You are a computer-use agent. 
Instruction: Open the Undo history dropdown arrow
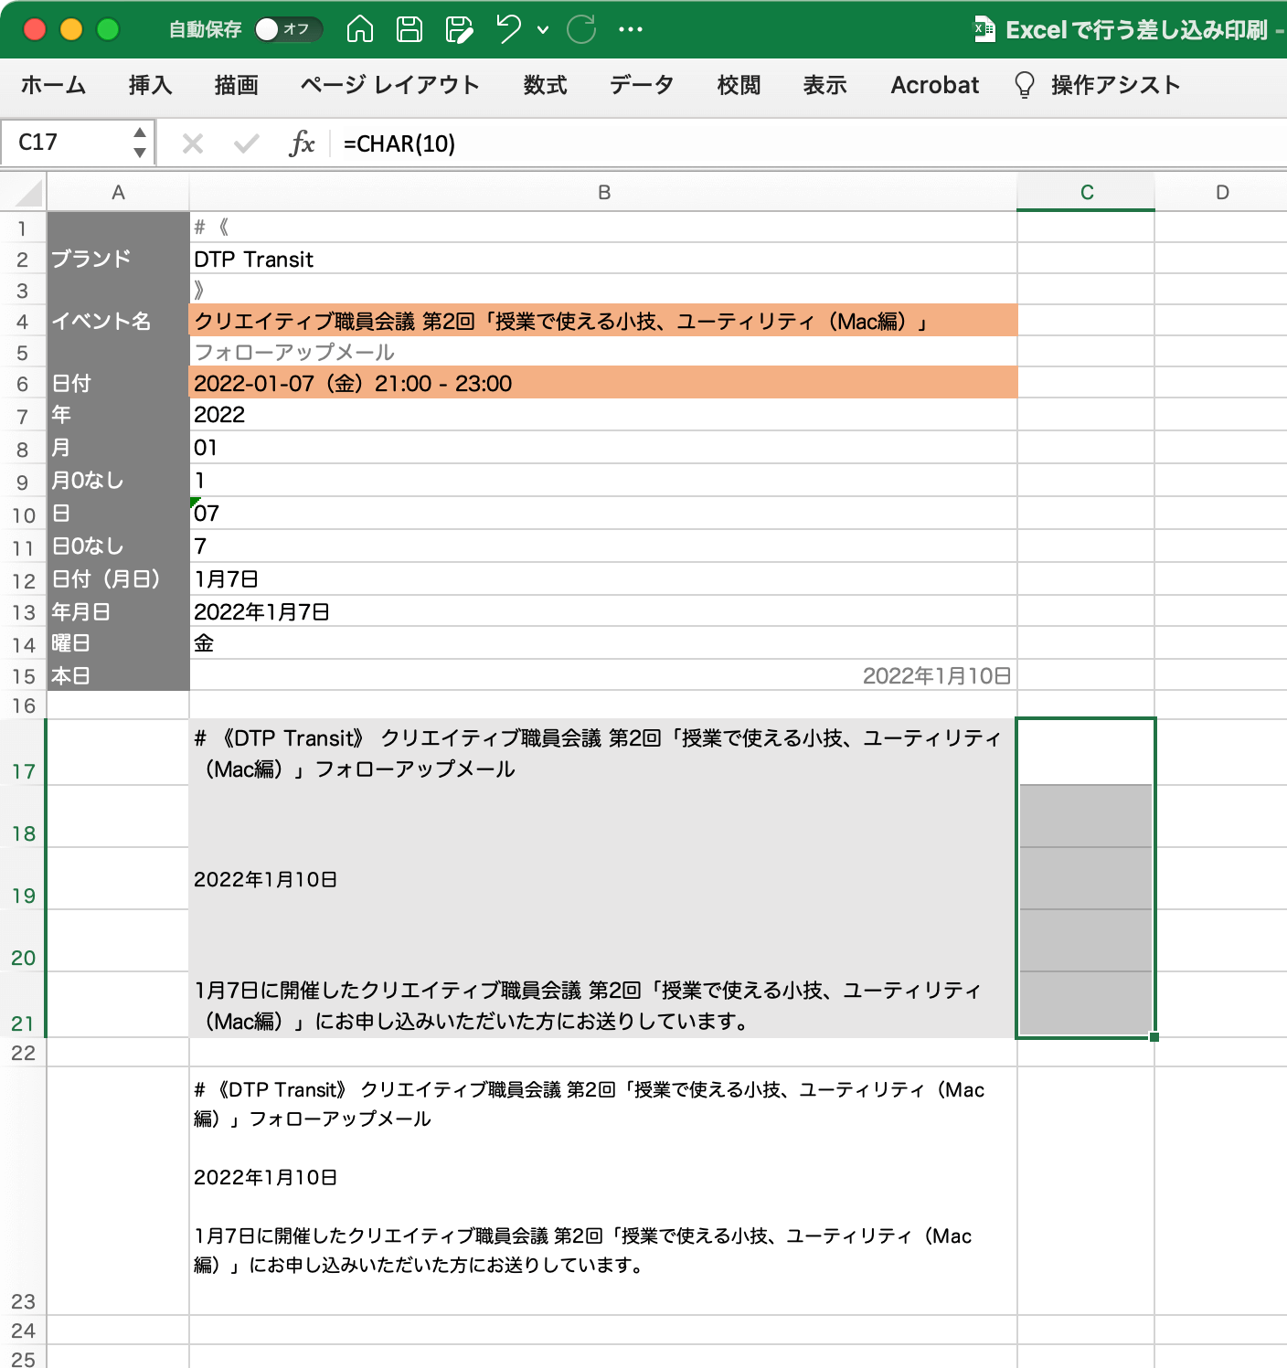543,30
